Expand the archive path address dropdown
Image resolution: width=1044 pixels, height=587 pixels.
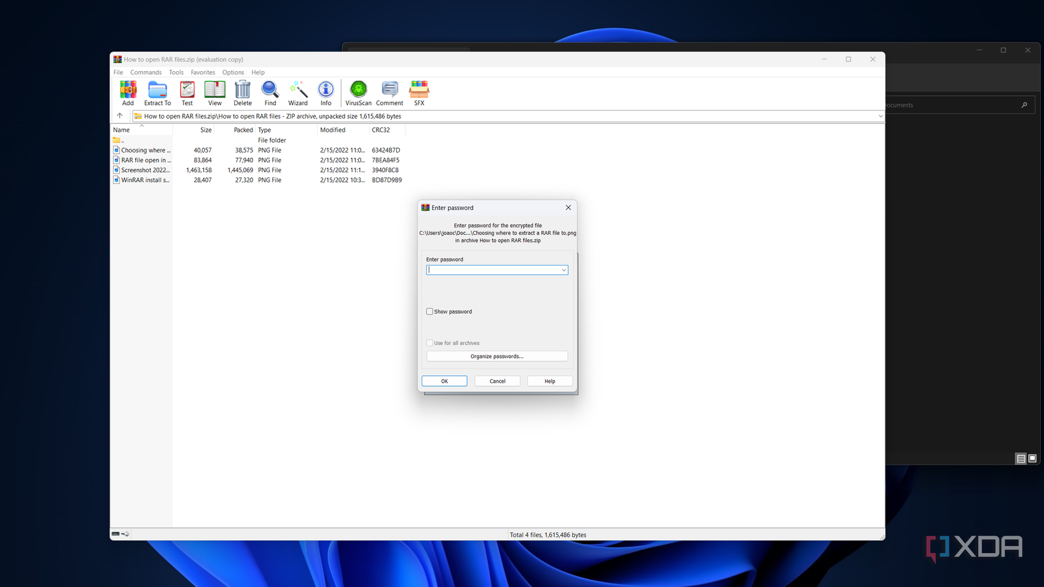click(x=880, y=116)
